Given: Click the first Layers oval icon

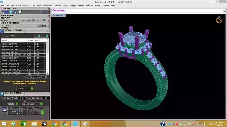Looking at the screenshot, I should tap(40, 25).
